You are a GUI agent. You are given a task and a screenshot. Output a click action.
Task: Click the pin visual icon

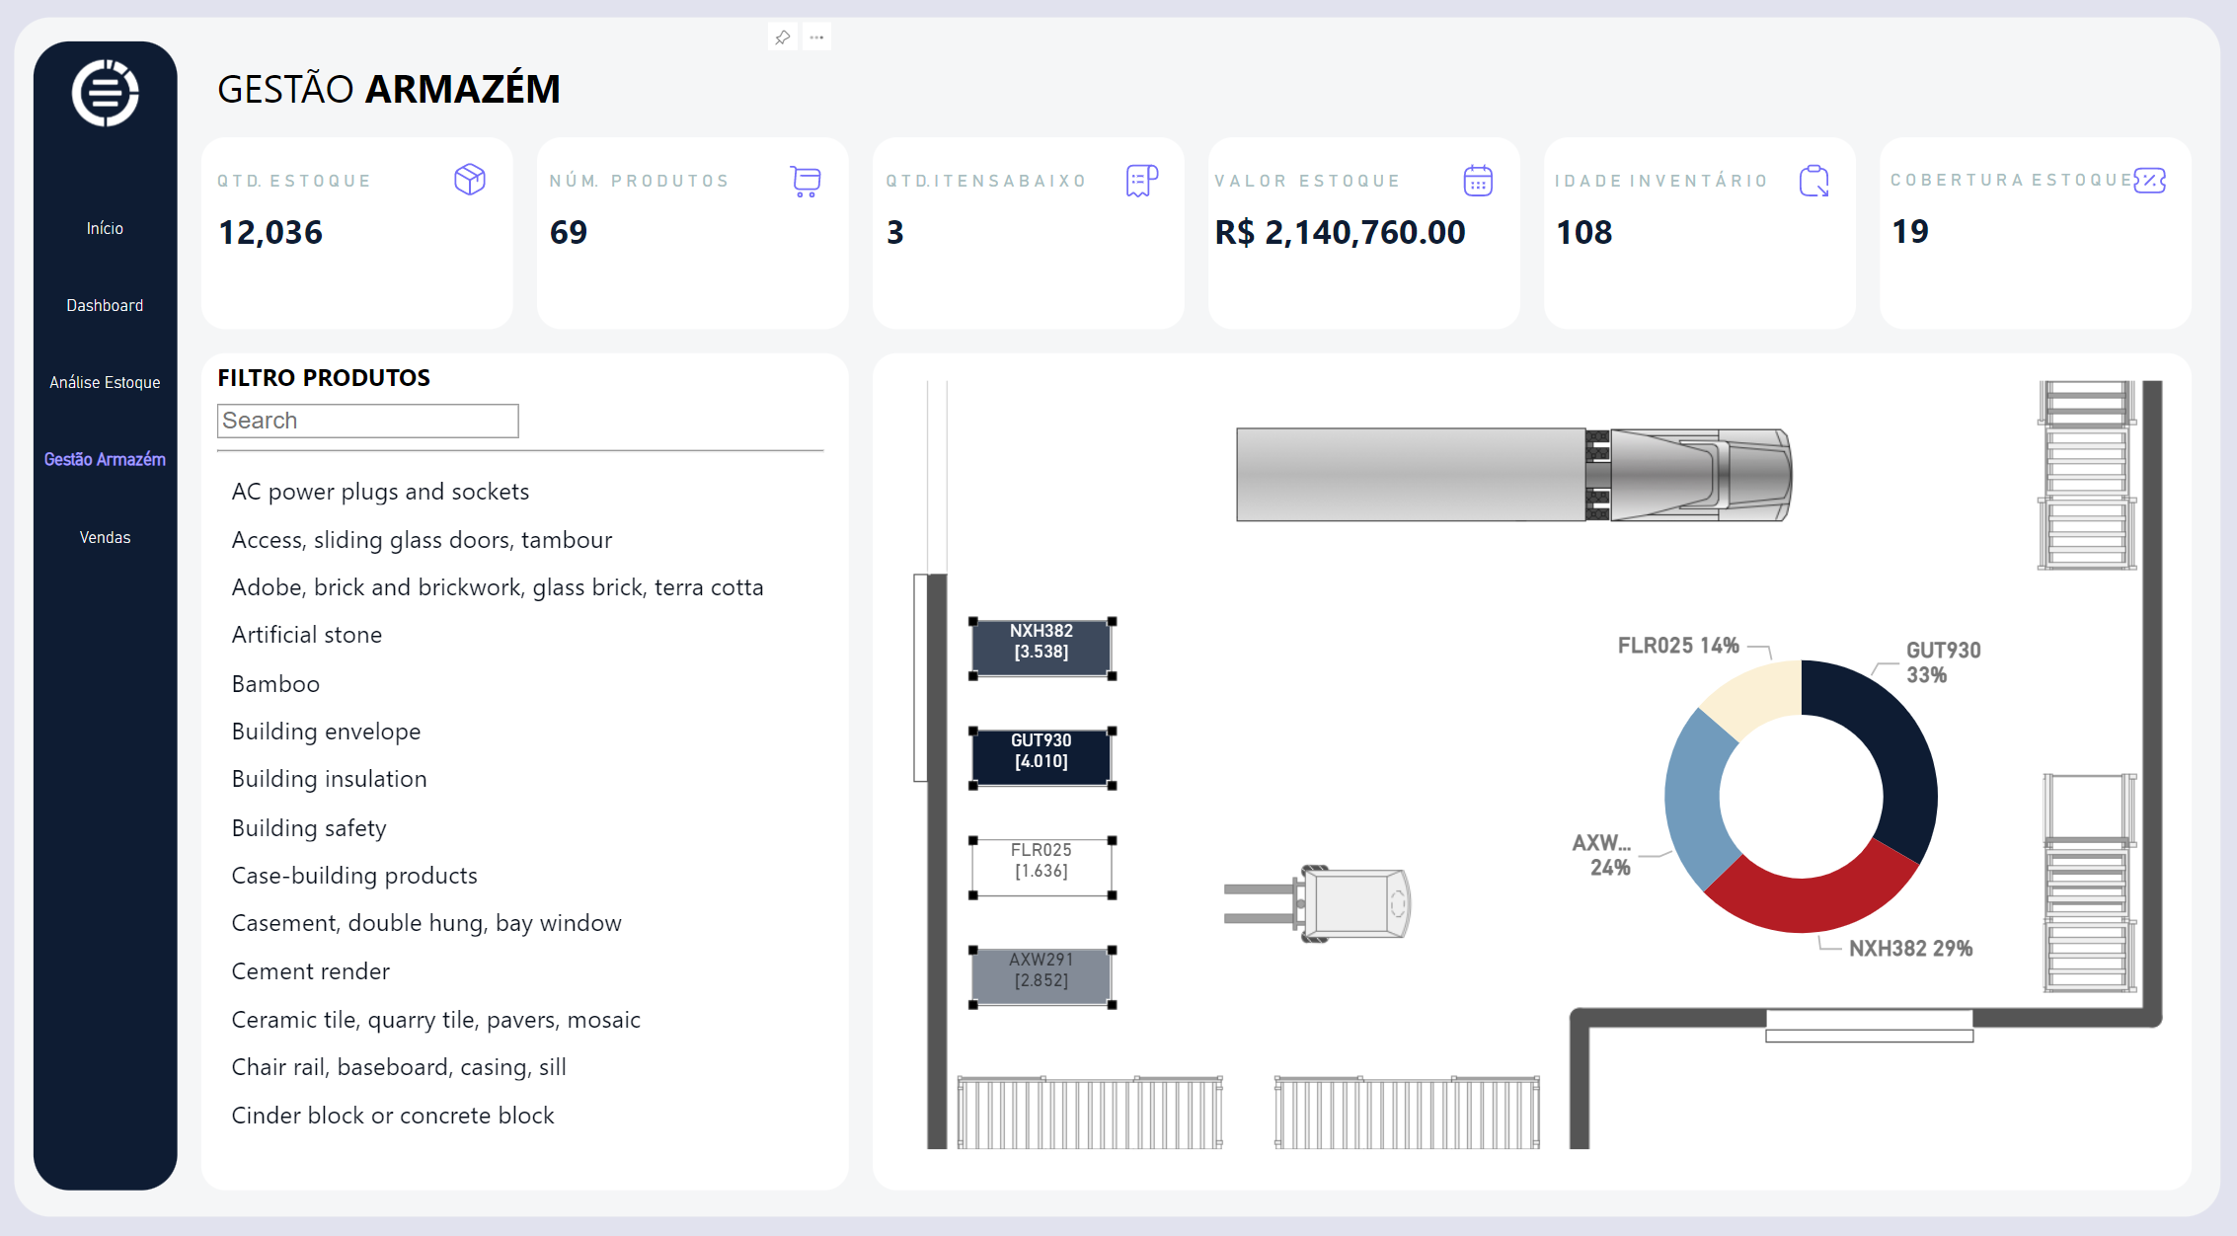click(x=782, y=38)
